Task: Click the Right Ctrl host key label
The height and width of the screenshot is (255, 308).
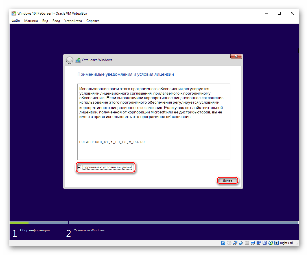Action: (286, 243)
